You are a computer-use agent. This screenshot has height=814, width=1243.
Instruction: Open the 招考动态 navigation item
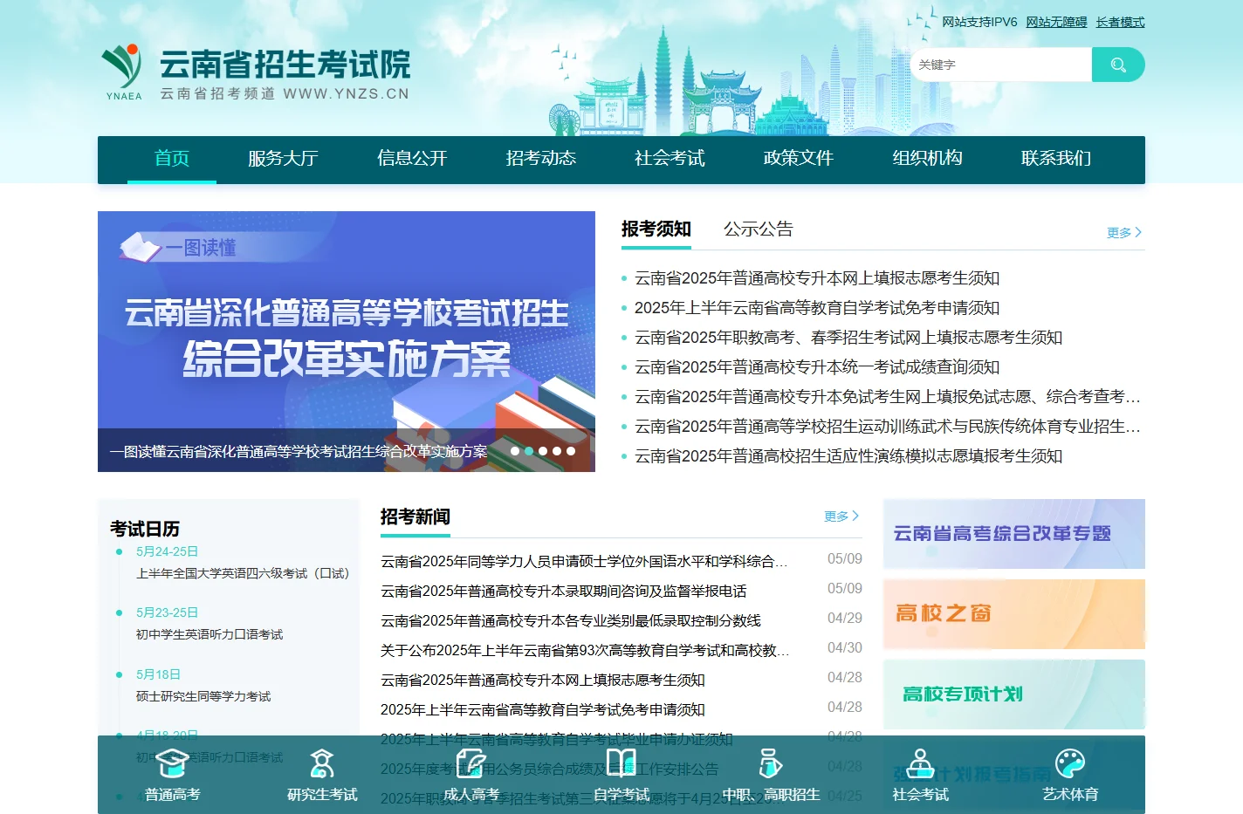click(x=541, y=159)
